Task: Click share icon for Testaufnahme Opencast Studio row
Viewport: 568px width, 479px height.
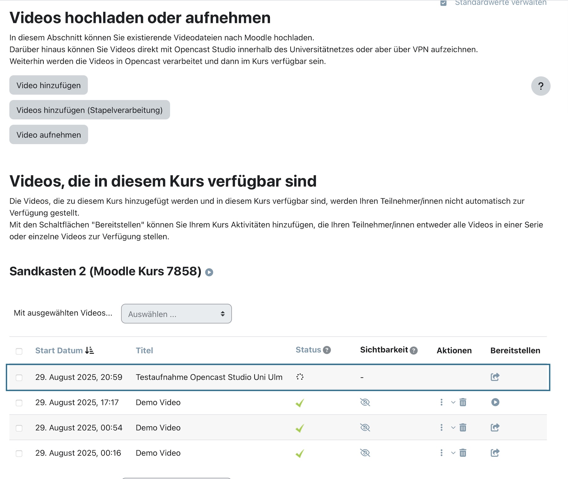Action: click(495, 377)
